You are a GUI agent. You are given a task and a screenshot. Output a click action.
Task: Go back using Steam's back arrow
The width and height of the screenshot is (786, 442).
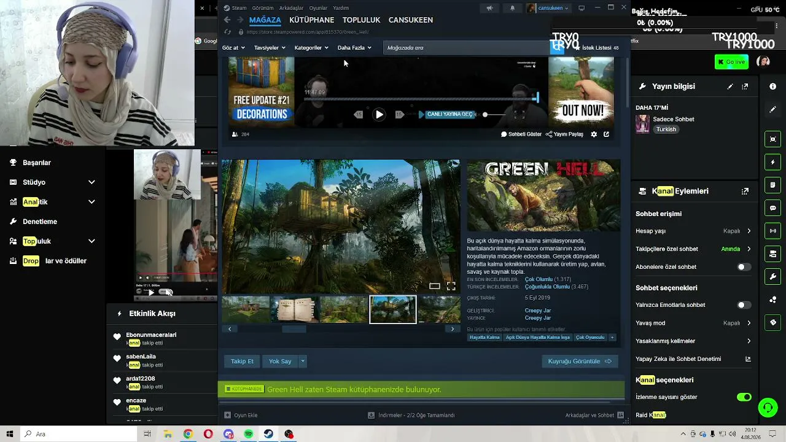click(x=227, y=20)
